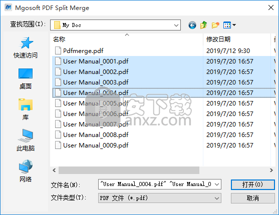The width and height of the screenshot is (279, 215).
Task: Go up one folder level icon
Action: (203, 25)
